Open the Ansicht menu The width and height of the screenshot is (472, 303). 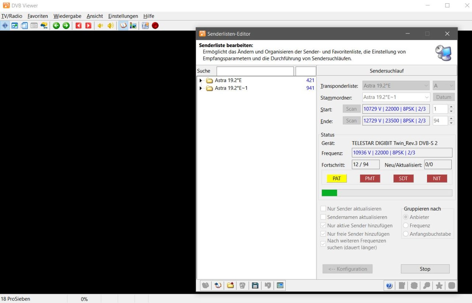tap(95, 16)
